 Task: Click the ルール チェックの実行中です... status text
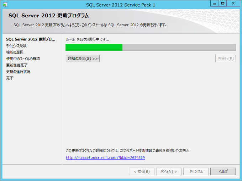tap(88, 39)
